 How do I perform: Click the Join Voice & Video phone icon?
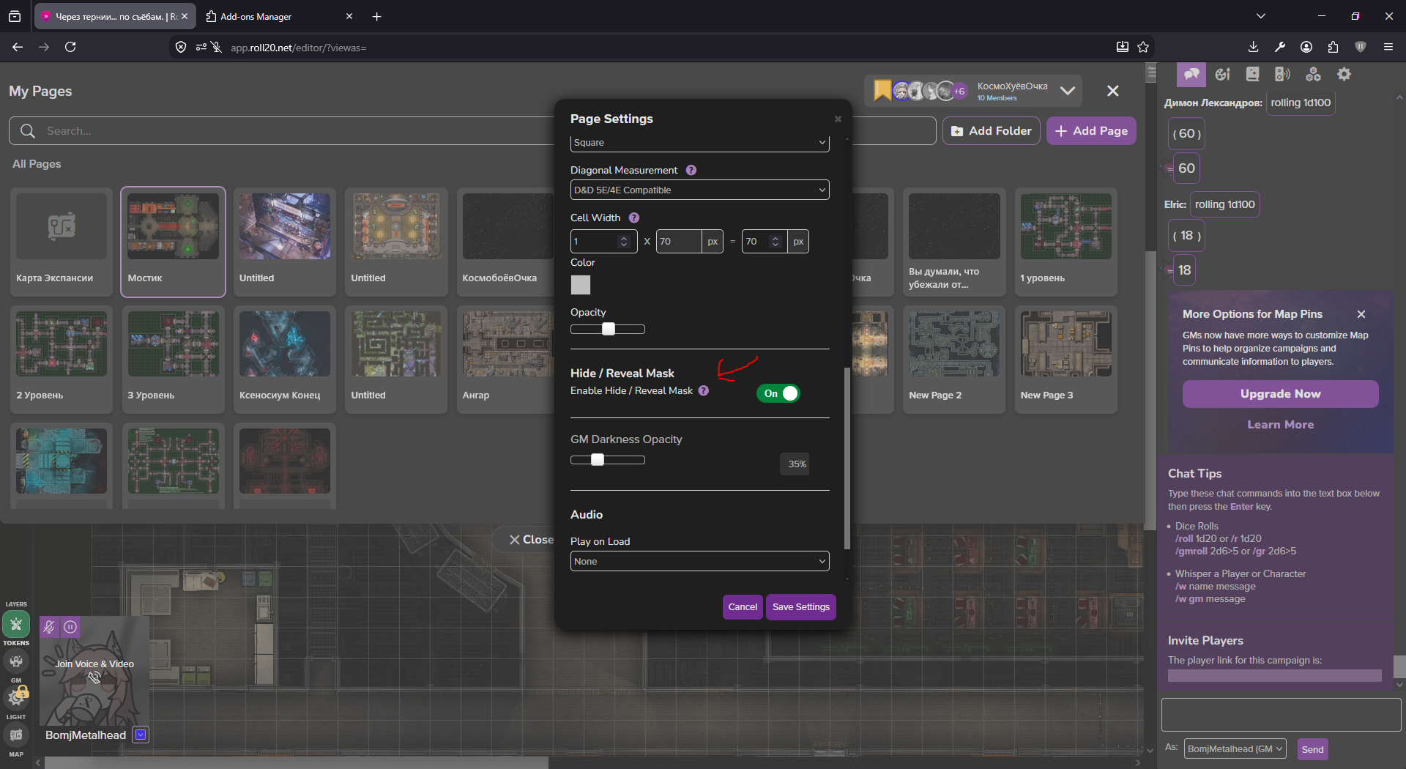click(94, 678)
